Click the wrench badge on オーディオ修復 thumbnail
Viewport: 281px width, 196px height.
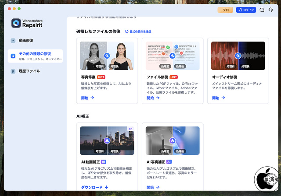click(x=238, y=56)
